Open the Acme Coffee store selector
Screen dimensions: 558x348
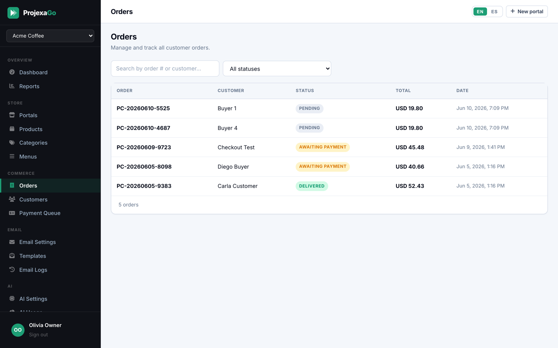[x=50, y=36]
